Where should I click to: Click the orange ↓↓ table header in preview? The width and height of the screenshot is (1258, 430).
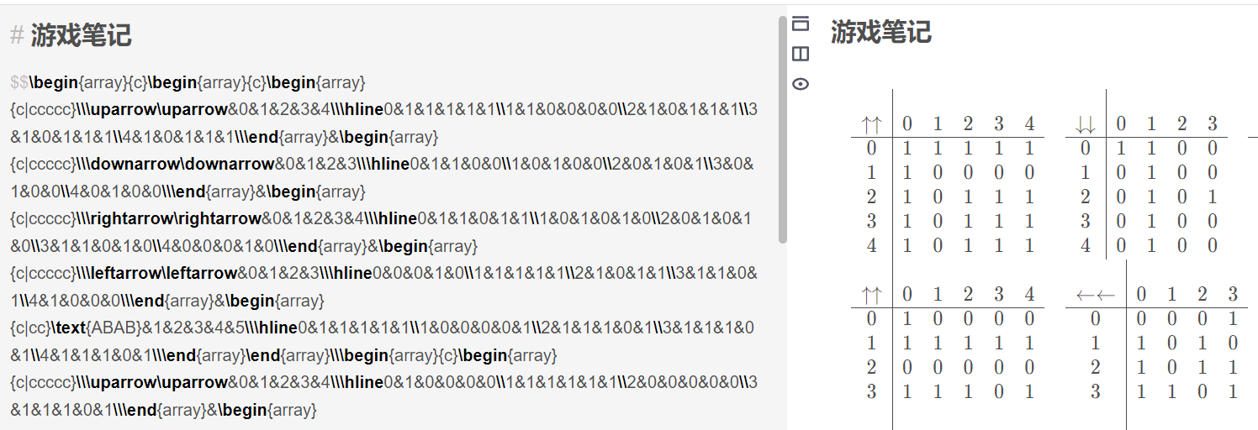pyautogui.click(x=1086, y=125)
